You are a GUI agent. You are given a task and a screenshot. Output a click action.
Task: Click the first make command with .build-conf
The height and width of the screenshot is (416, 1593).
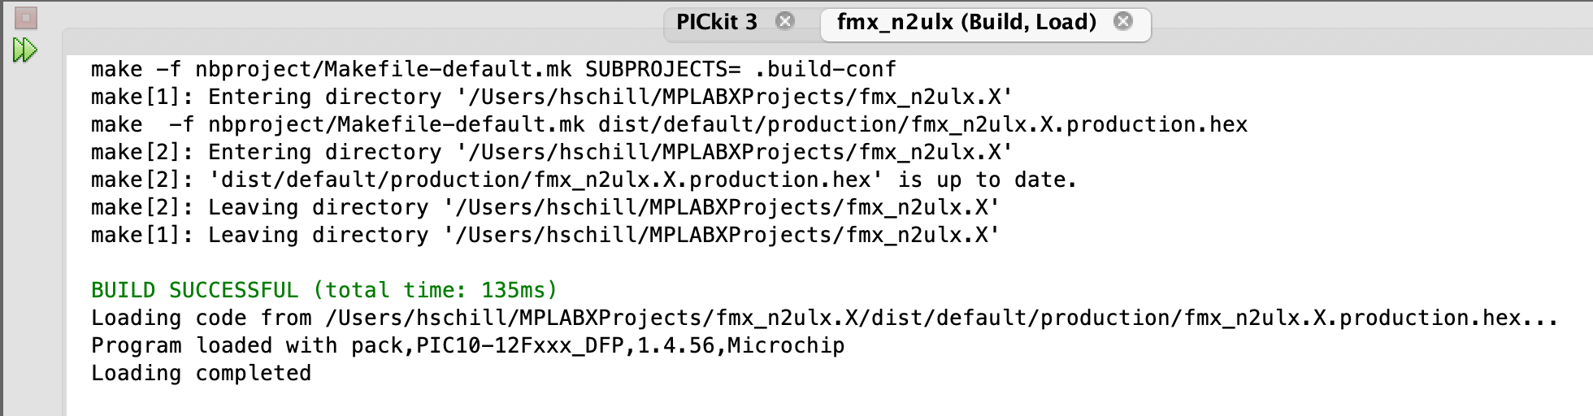pos(493,69)
